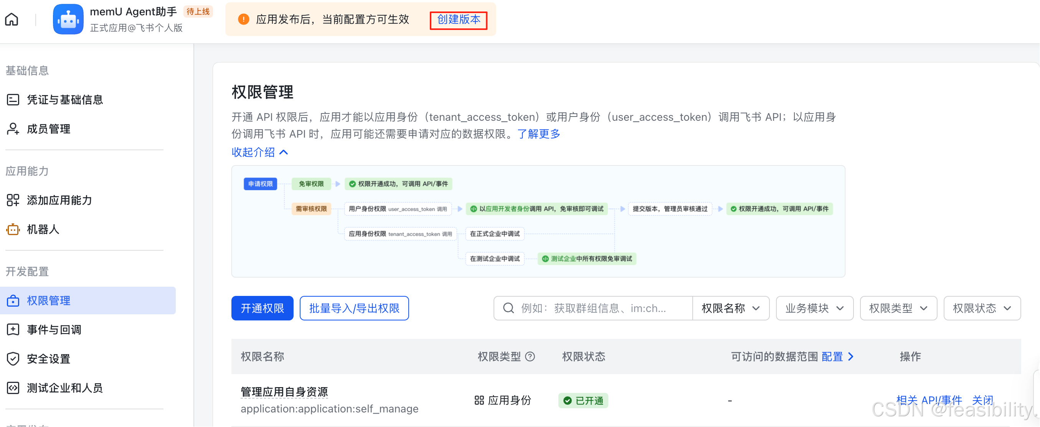Screen dimensions: 1040x427
Task: Click the search magnifier icon
Action: [x=508, y=309]
